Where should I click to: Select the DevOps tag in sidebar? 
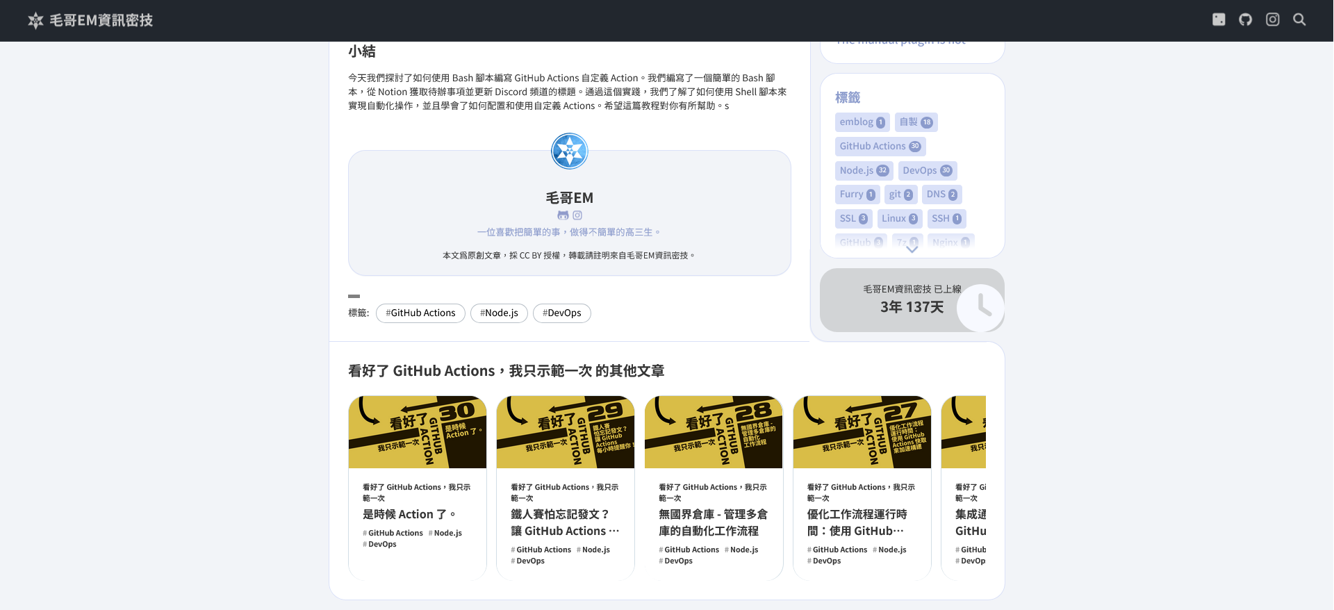928,171
